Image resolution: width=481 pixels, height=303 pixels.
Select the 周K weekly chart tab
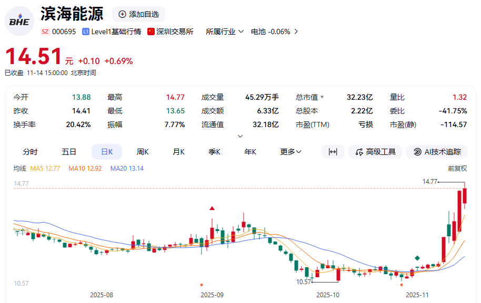coord(143,152)
